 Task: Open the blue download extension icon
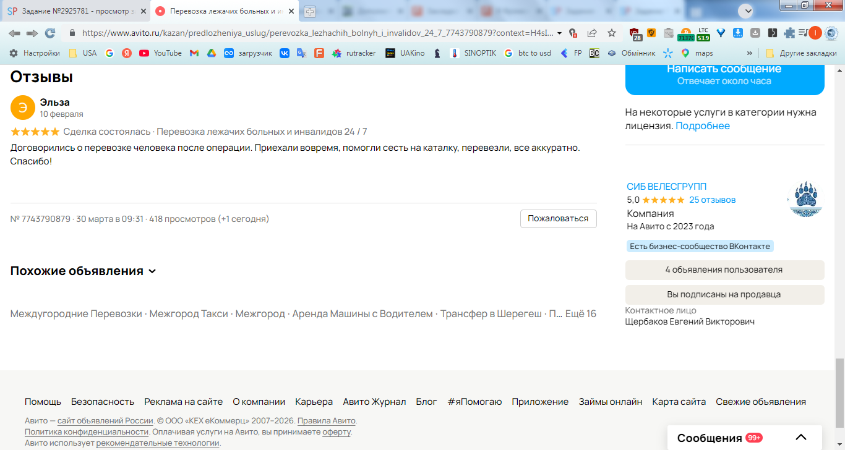tap(738, 33)
